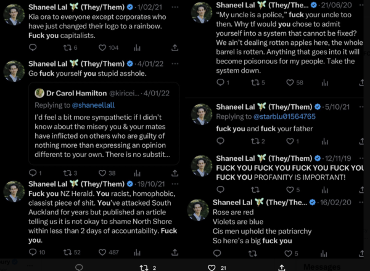Viewport: 370px width, 271px height.
Task: Like the NZ Herald tweet with 487 likes
Action: click(x=102, y=252)
